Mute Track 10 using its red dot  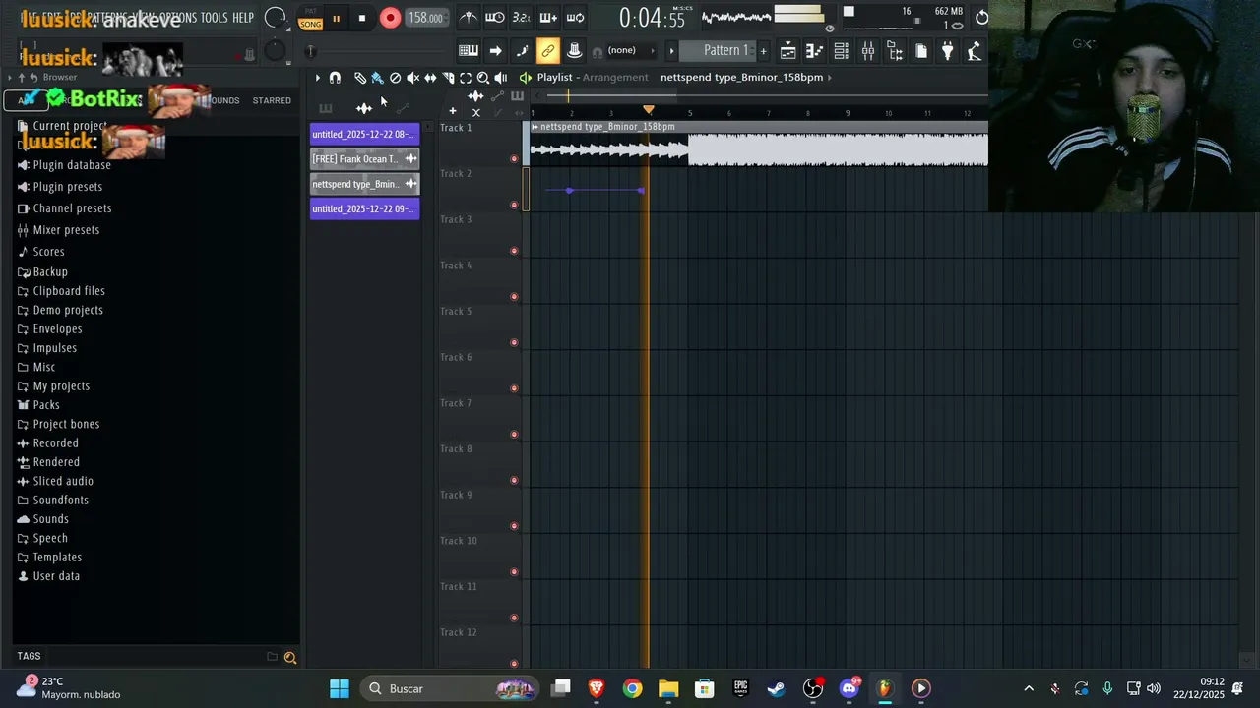[514, 571]
